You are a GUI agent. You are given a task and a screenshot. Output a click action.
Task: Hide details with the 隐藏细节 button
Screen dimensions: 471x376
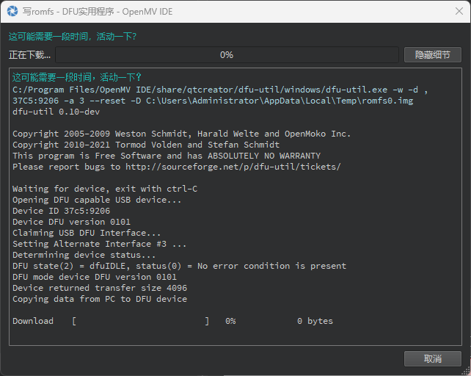(x=432, y=55)
